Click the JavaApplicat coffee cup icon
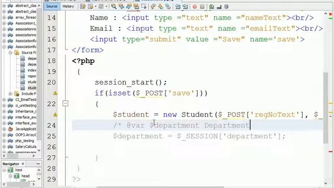 10,129
